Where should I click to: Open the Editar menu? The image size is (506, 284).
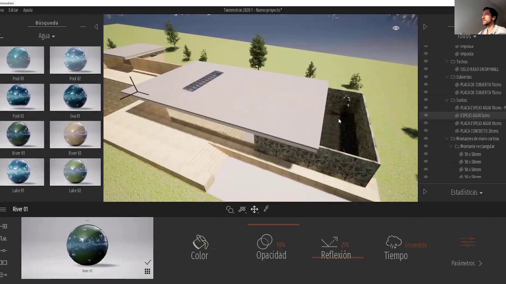[13, 10]
